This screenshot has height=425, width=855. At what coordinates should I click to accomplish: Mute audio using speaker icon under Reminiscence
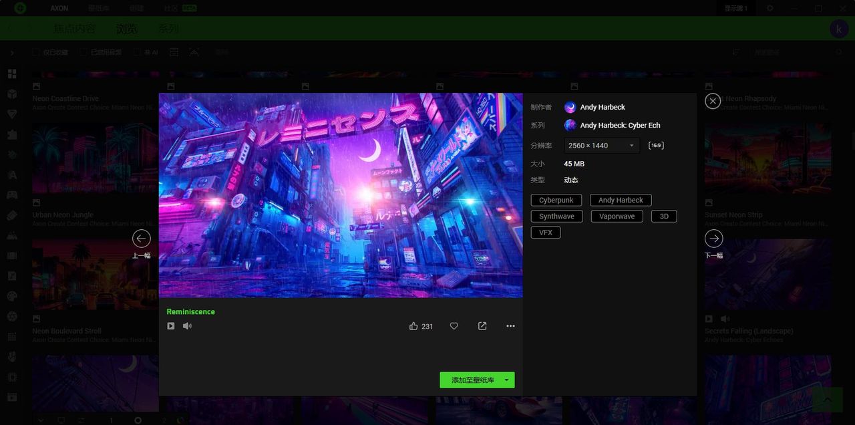tap(187, 326)
